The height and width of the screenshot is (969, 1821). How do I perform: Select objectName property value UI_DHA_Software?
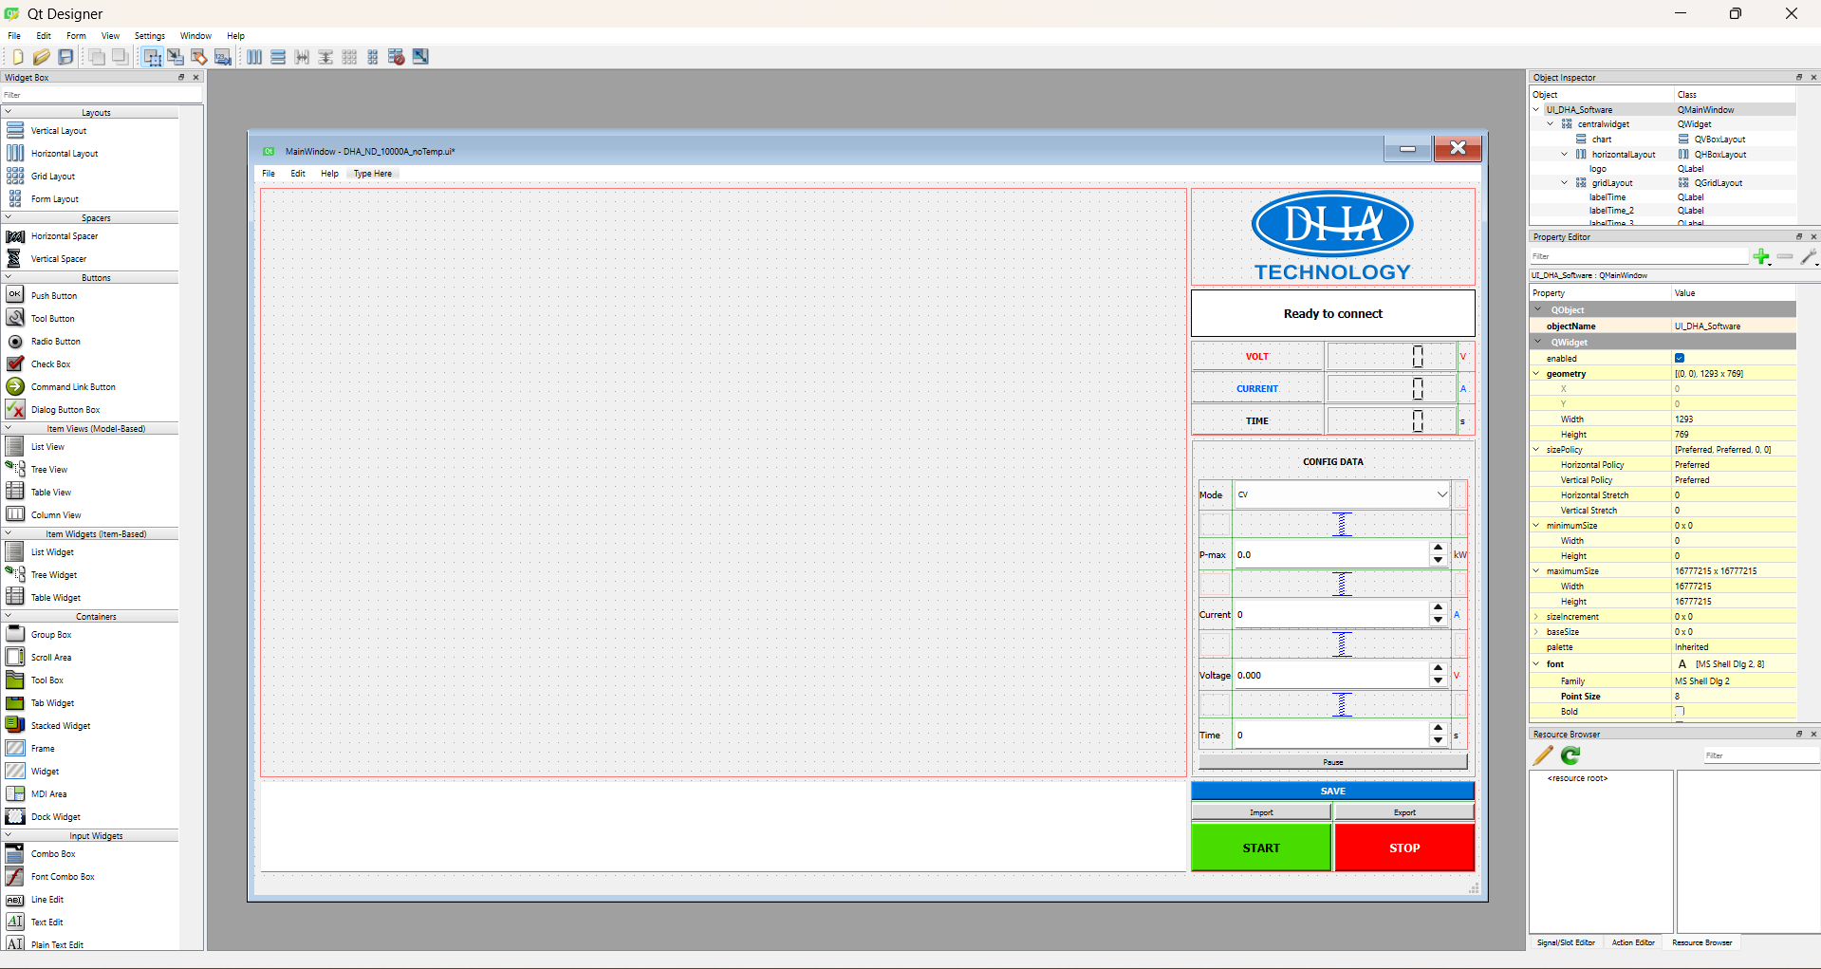pyautogui.click(x=1734, y=326)
